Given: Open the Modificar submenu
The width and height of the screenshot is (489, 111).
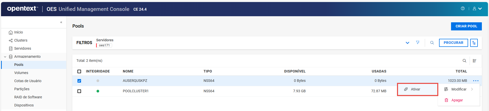Looking at the screenshot, I should click(x=459, y=89).
